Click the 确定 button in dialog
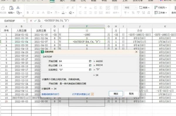This screenshot has width=176, height=116. point(116,93)
